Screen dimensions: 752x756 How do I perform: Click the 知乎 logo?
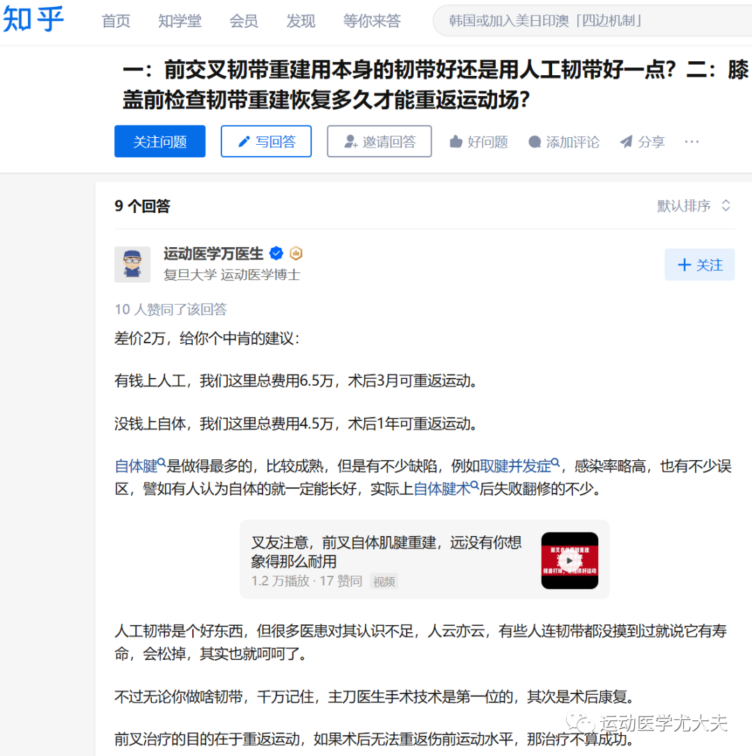pos(33,20)
